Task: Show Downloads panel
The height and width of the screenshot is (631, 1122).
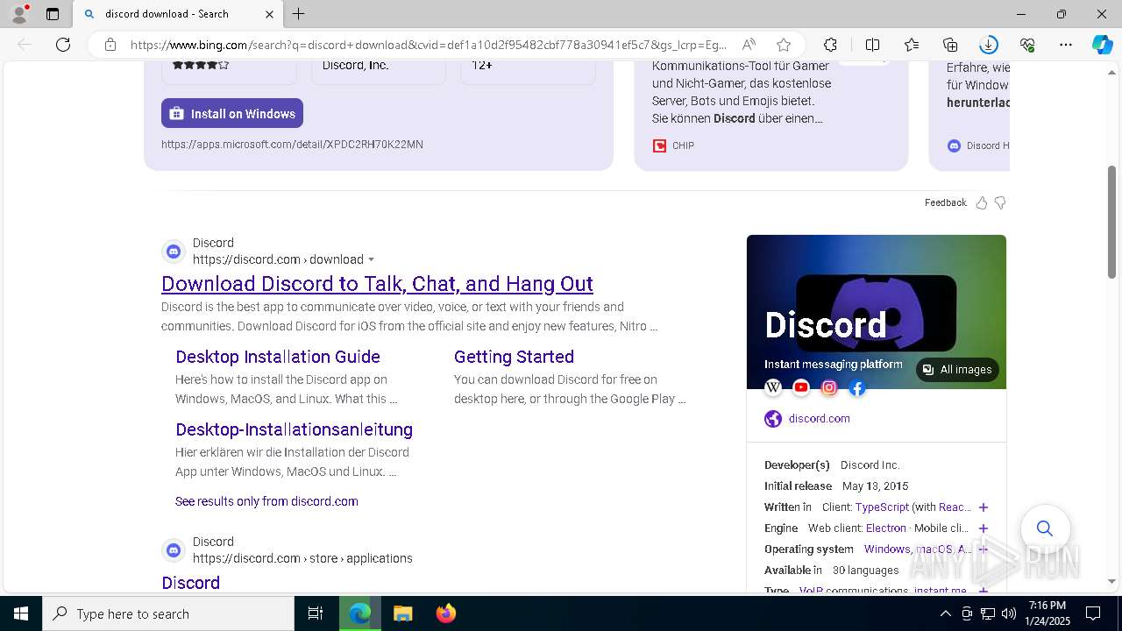Action: pyautogui.click(x=989, y=45)
